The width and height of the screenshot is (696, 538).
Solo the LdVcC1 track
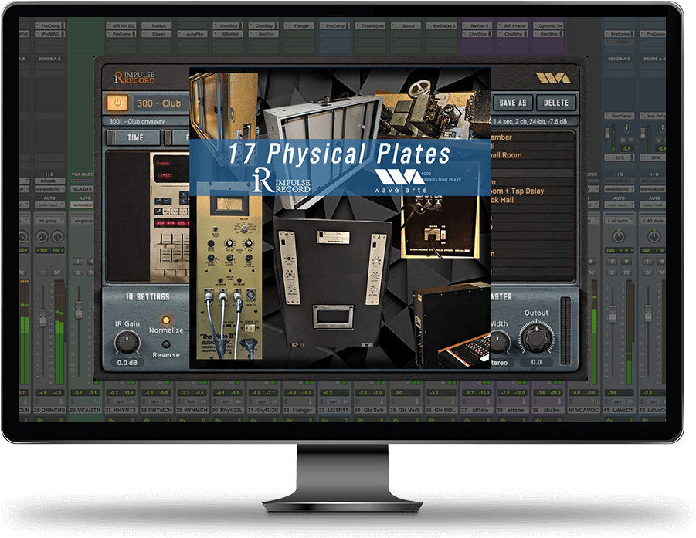[612, 272]
